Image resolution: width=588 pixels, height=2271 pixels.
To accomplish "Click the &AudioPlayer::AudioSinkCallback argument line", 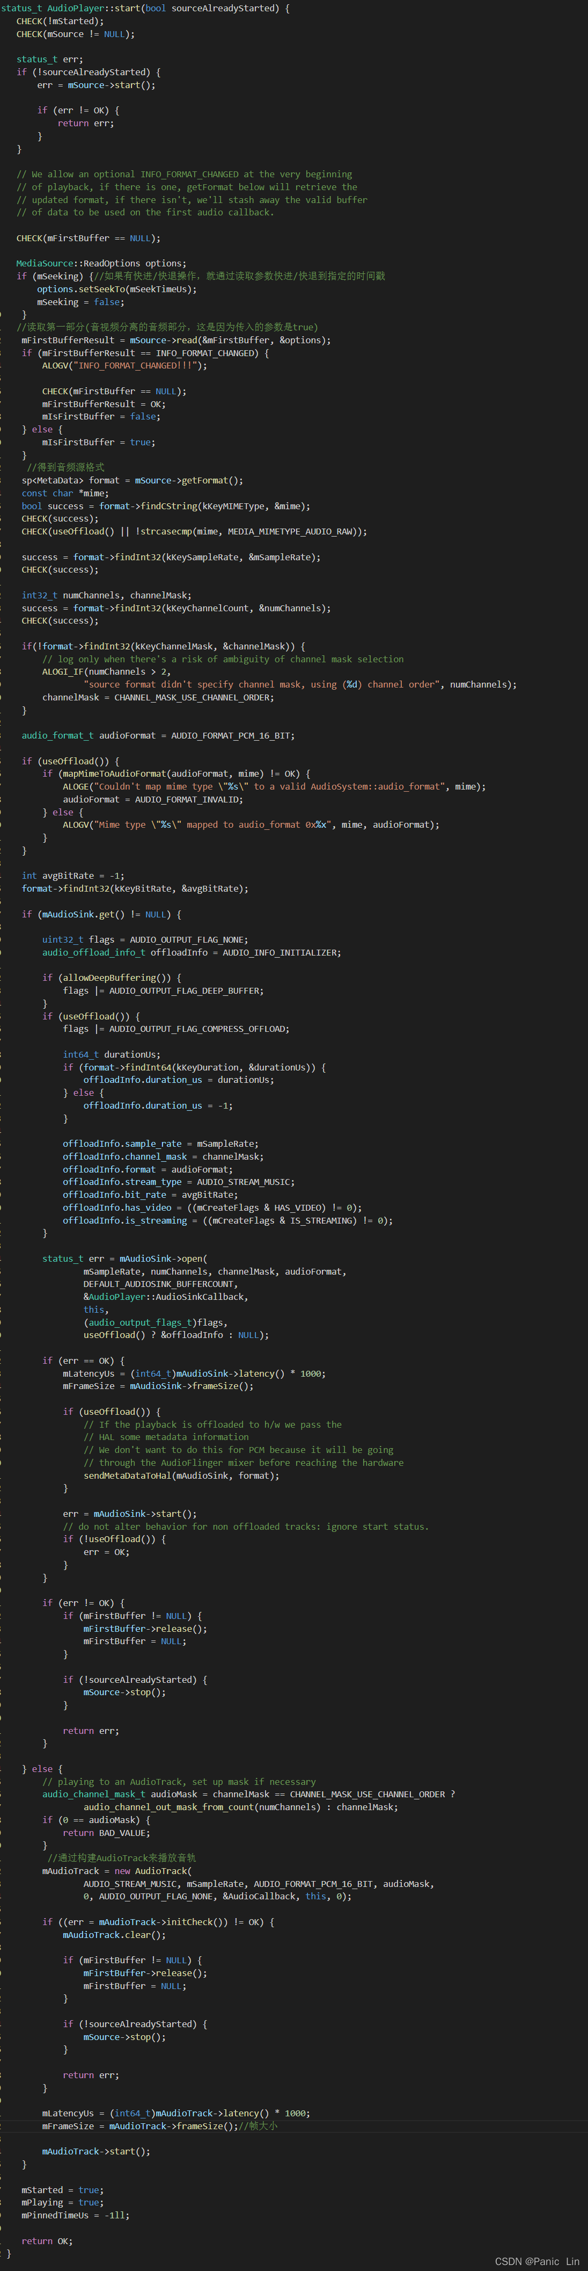I will (165, 1298).
